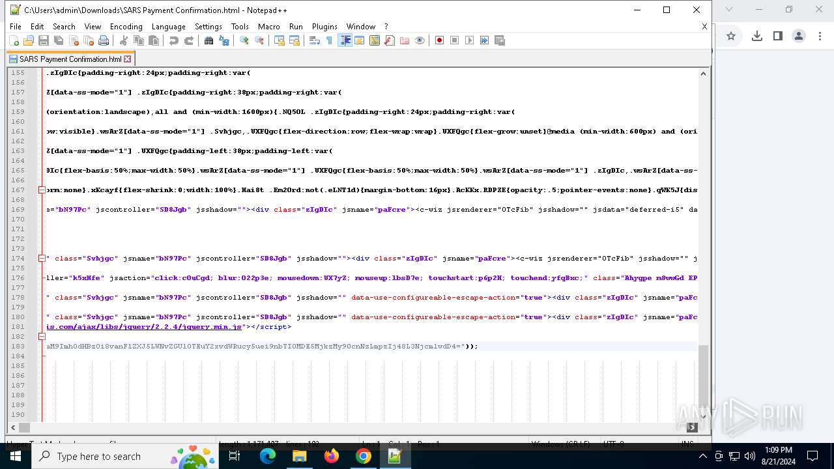Save current recorded macro icon
This screenshot has width=834, height=469.
[500, 40]
